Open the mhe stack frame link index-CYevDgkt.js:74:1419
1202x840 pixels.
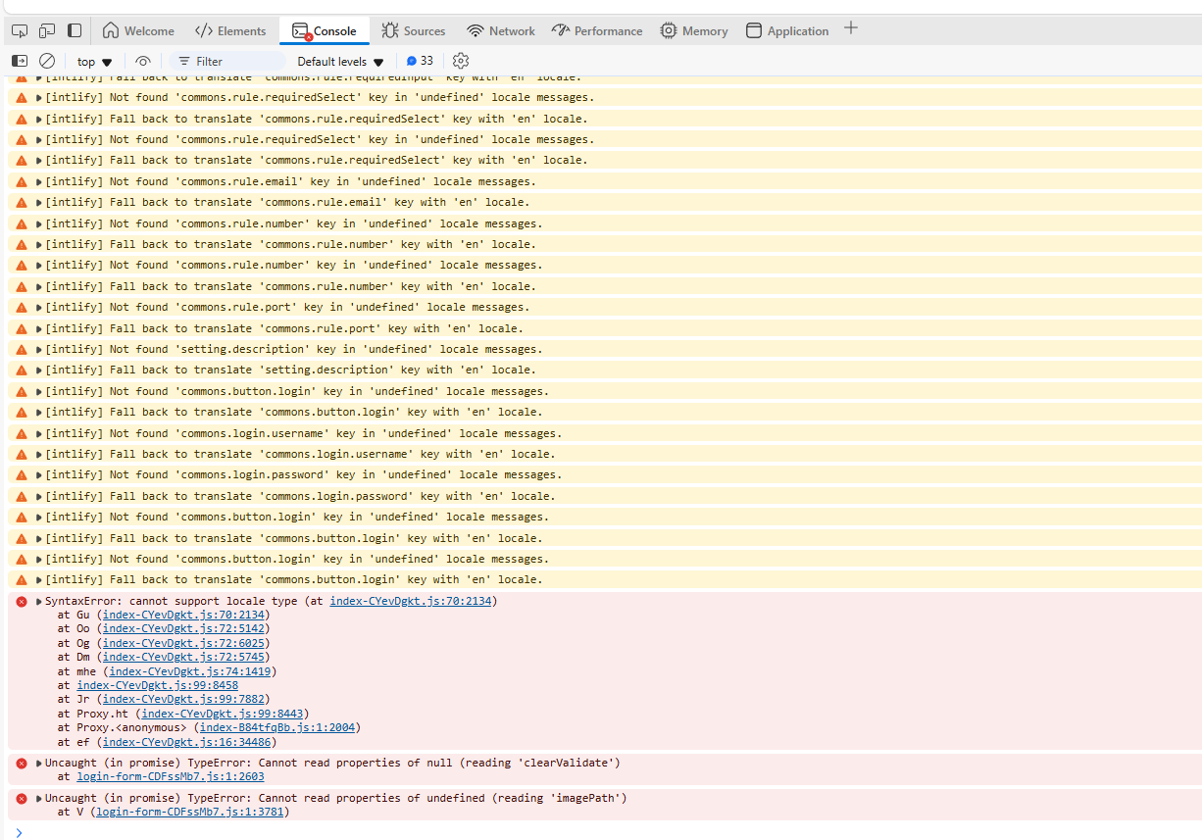(x=190, y=671)
